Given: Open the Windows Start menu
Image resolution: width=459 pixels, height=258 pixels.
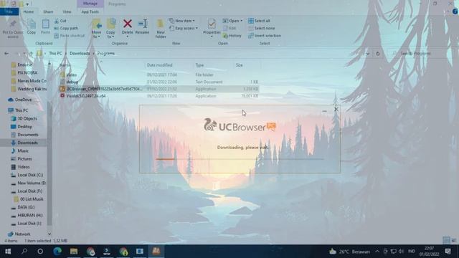Looking at the screenshot, I should point(8,252).
